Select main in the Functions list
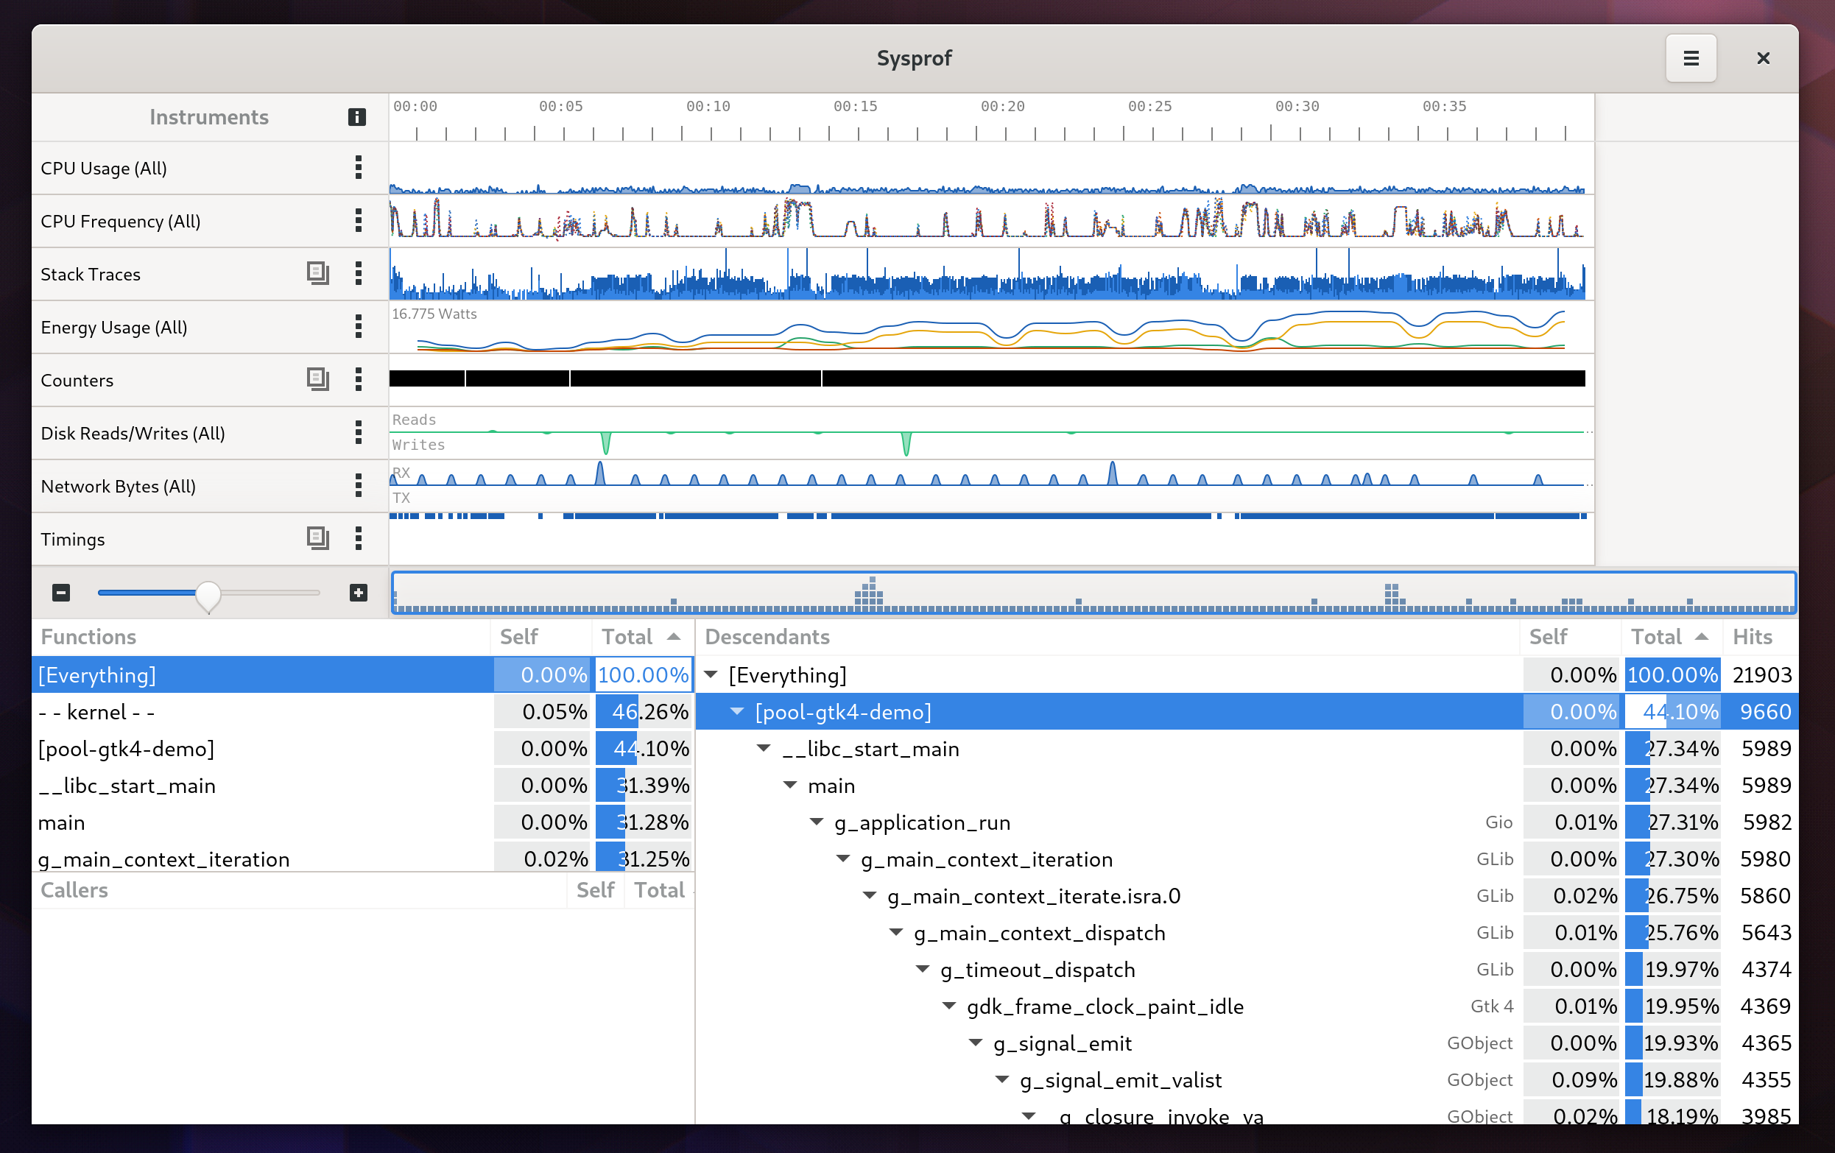The width and height of the screenshot is (1835, 1153). pyautogui.click(x=363, y=822)
